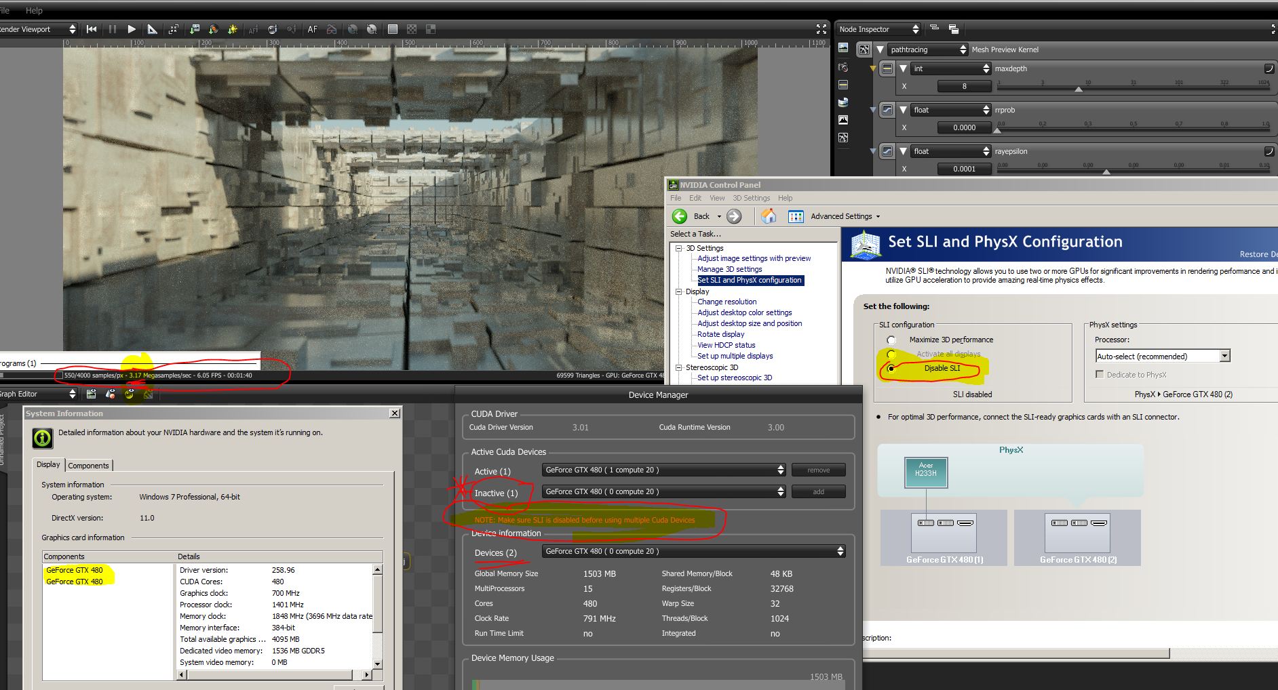Open Manage 3D settings task link

point(729,269)
